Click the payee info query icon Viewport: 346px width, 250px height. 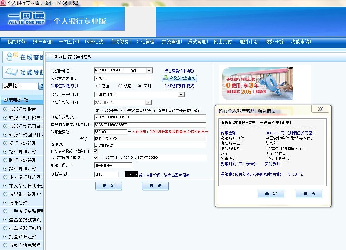tap(165, 78)
